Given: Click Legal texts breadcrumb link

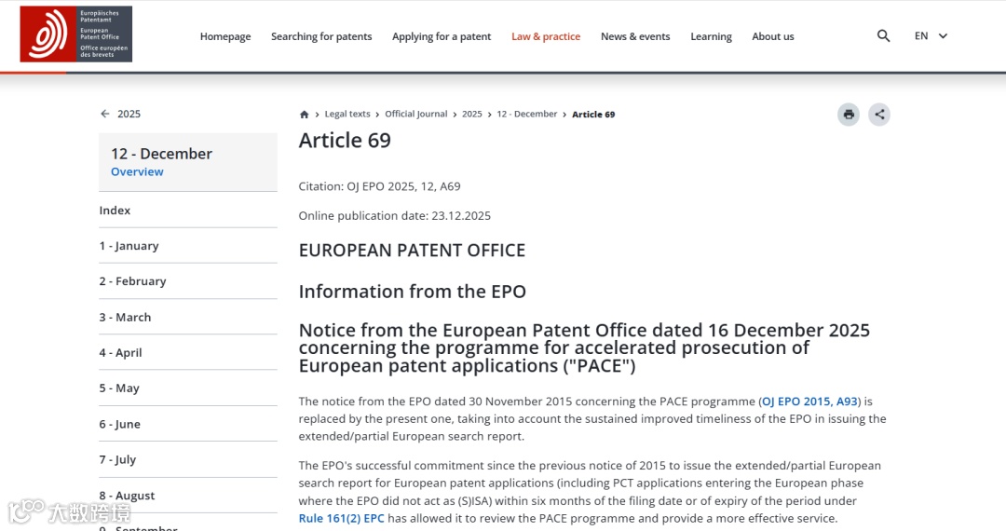Looking at the screenshot, I should 347,115.
